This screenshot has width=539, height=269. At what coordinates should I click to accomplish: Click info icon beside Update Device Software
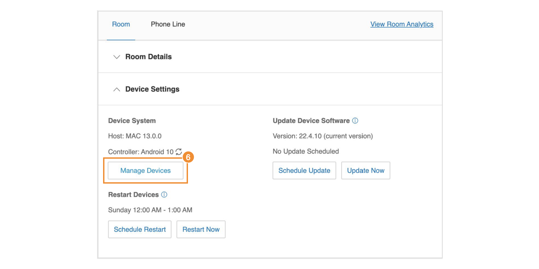pyautogui.click(x=355, y=121)
